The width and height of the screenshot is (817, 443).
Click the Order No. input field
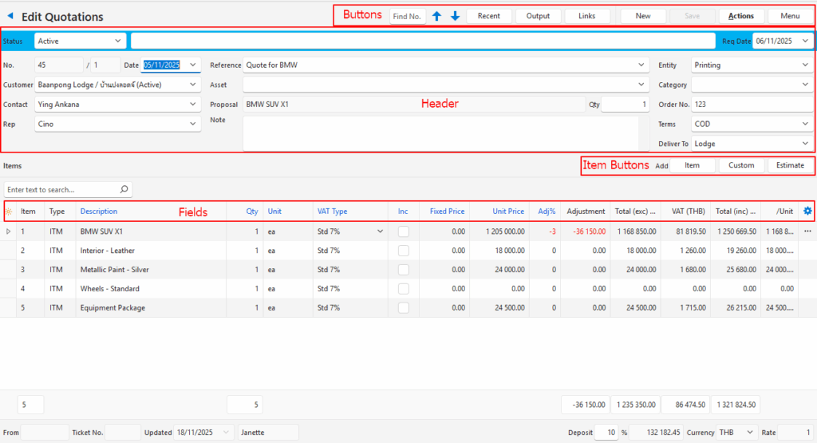[752, 105]
